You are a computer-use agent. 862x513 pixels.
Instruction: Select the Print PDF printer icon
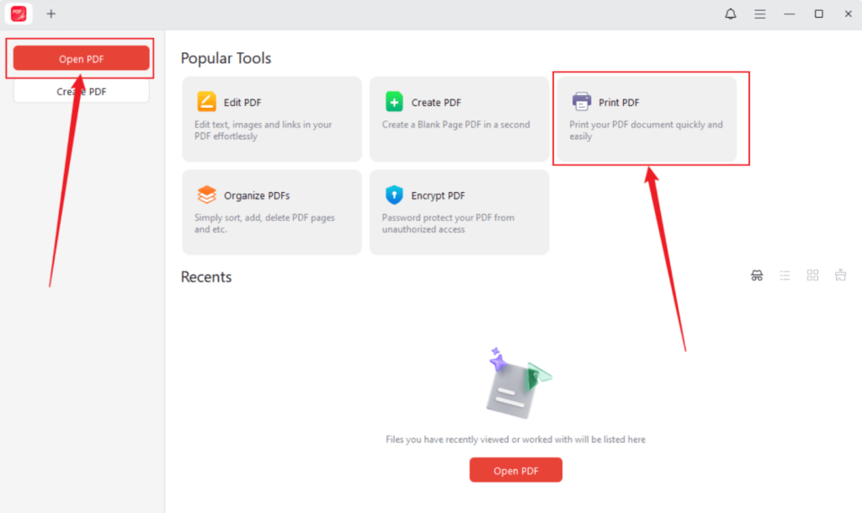pyautogui.click(x=581, y=101)
